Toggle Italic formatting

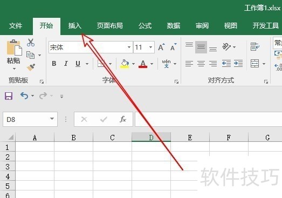point(66,64)
